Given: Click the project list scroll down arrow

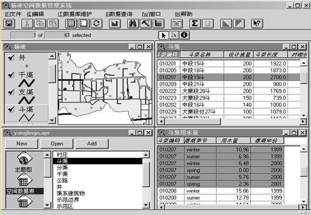Looking at the screenshot, I should pyautogui.click(x=146, y=204).
